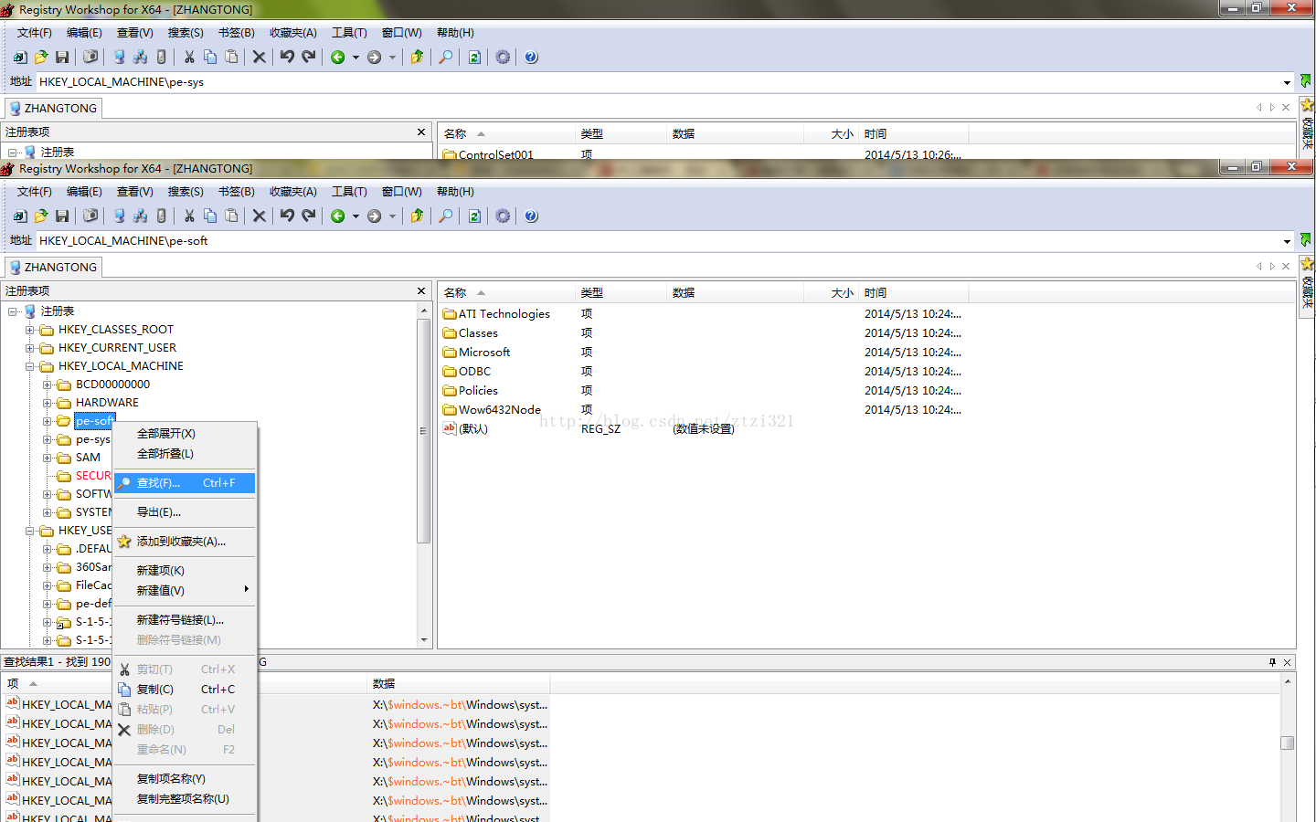Viewport: 1316px width, 822px height.
Task: Expand the SAM tree node
Action: pyautogui.click(x=48, y=458)
